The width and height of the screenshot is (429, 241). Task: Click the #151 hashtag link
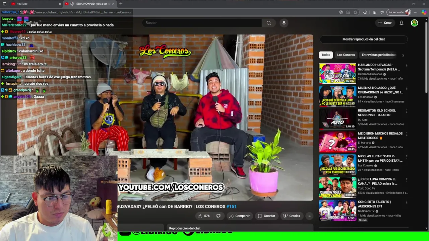pos(232,207)
